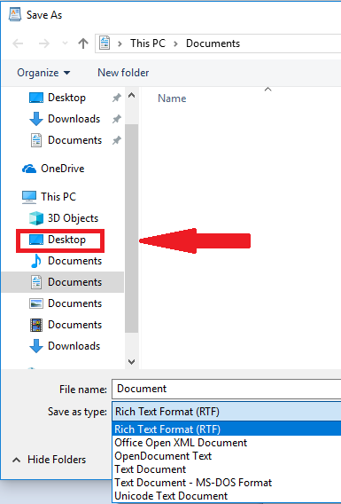
Task: Open Documents folder with film strip icon
Action: click(74, 325)
